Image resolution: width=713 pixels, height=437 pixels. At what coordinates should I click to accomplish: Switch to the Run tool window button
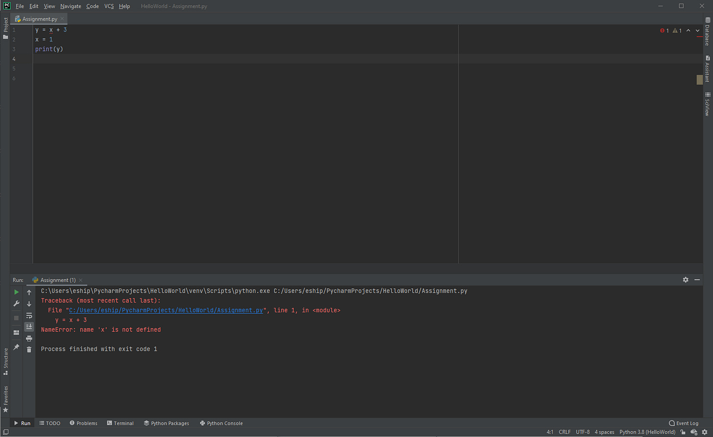(x=22, y=423)
